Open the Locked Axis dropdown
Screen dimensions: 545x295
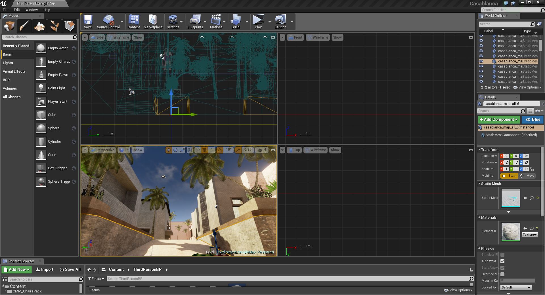pos(516,287)
